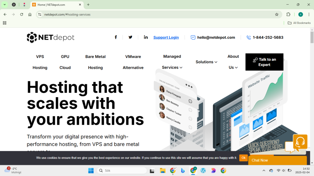Open Bing icon in taskbar

pos(183,170)
